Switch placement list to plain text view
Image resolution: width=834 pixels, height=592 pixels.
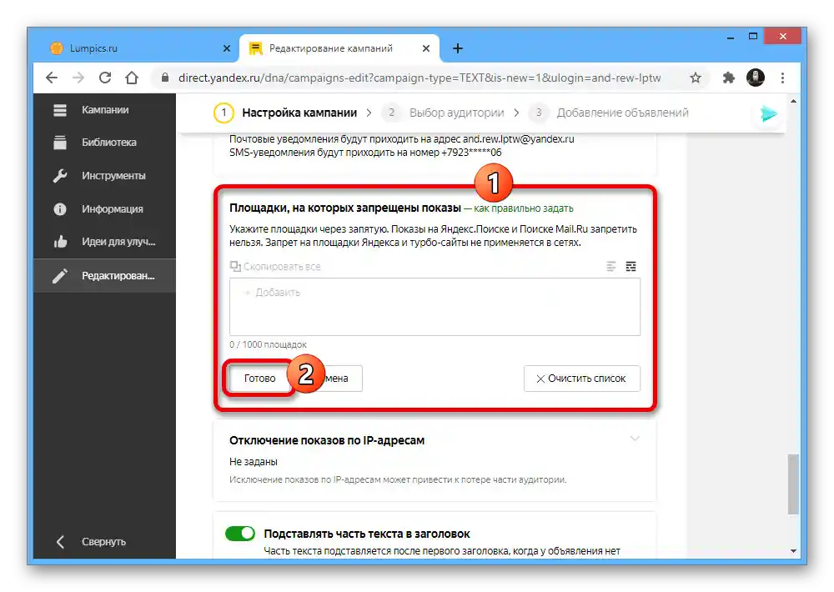pyautogui.click(x=611, y=266)
